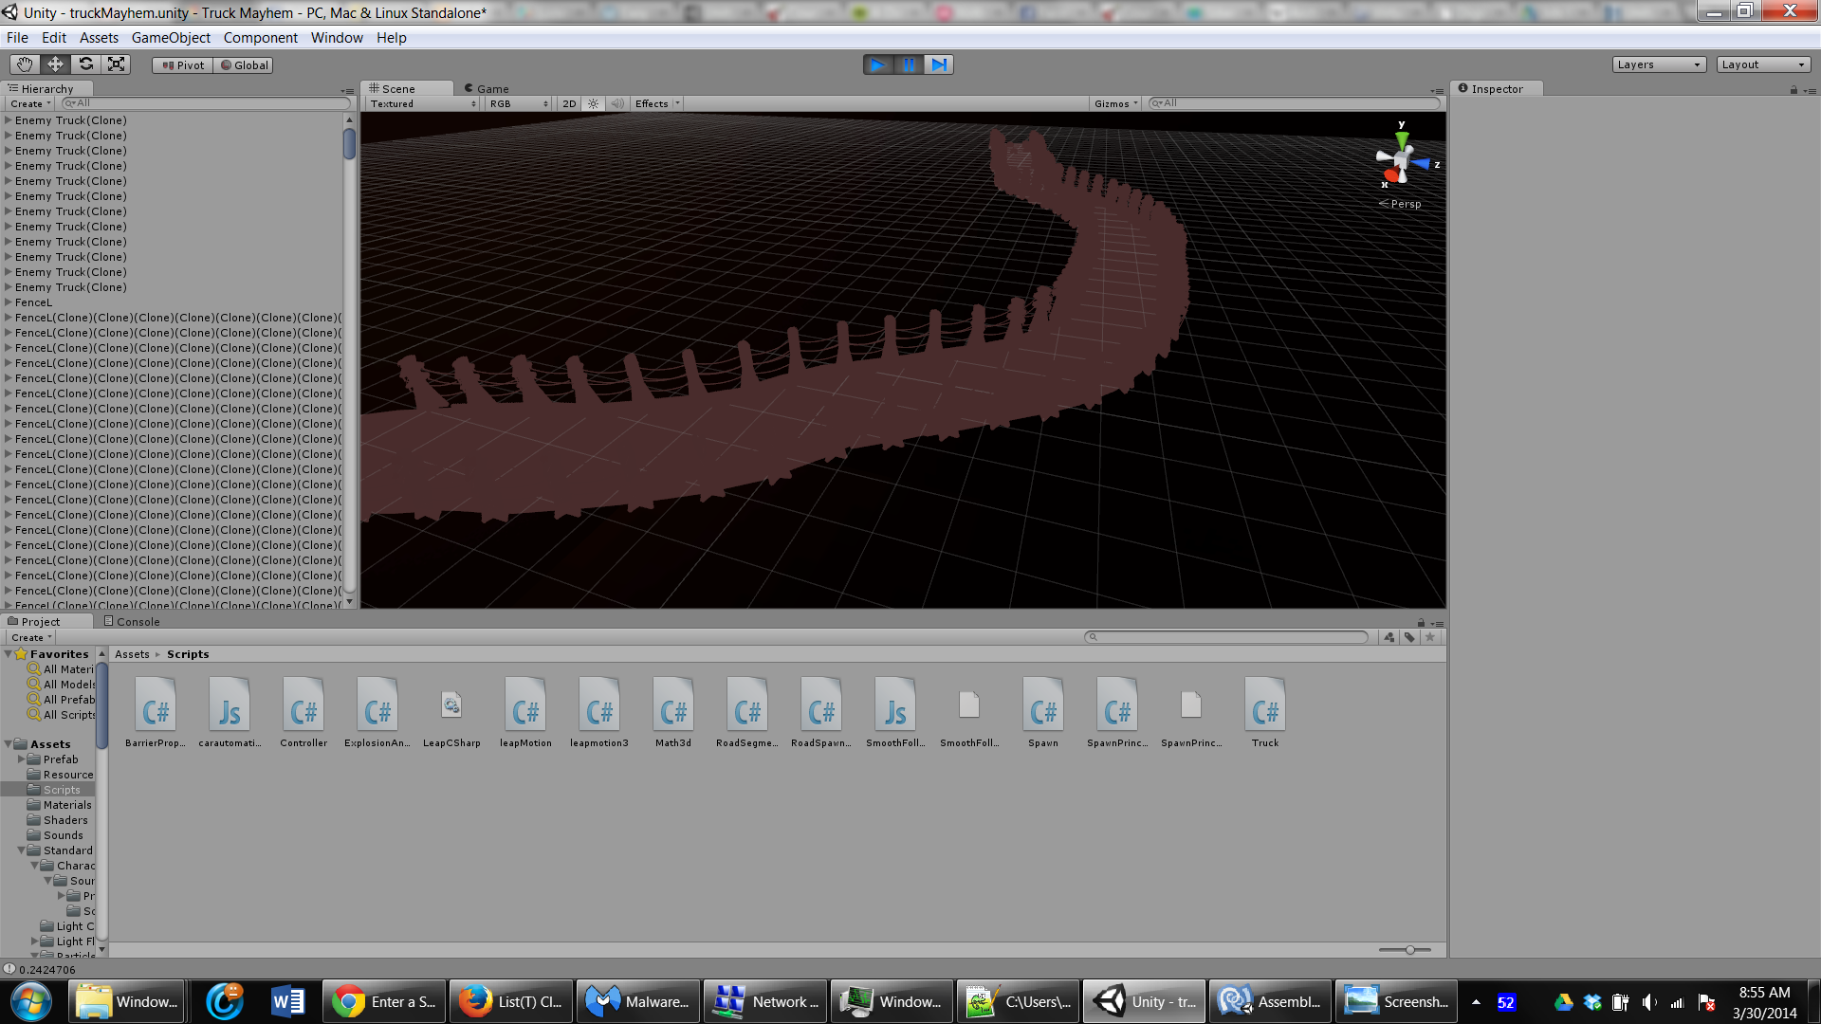Image resolution: width=1821 pixels, height=1024 pixels.
Task: Click the Pause button
Action: pyautogui.click(x=909, y=64)
